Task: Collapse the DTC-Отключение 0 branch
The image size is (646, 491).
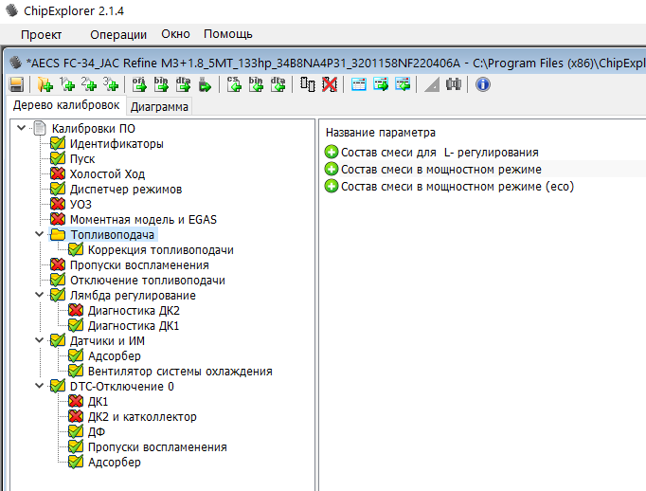Action: 38,387
